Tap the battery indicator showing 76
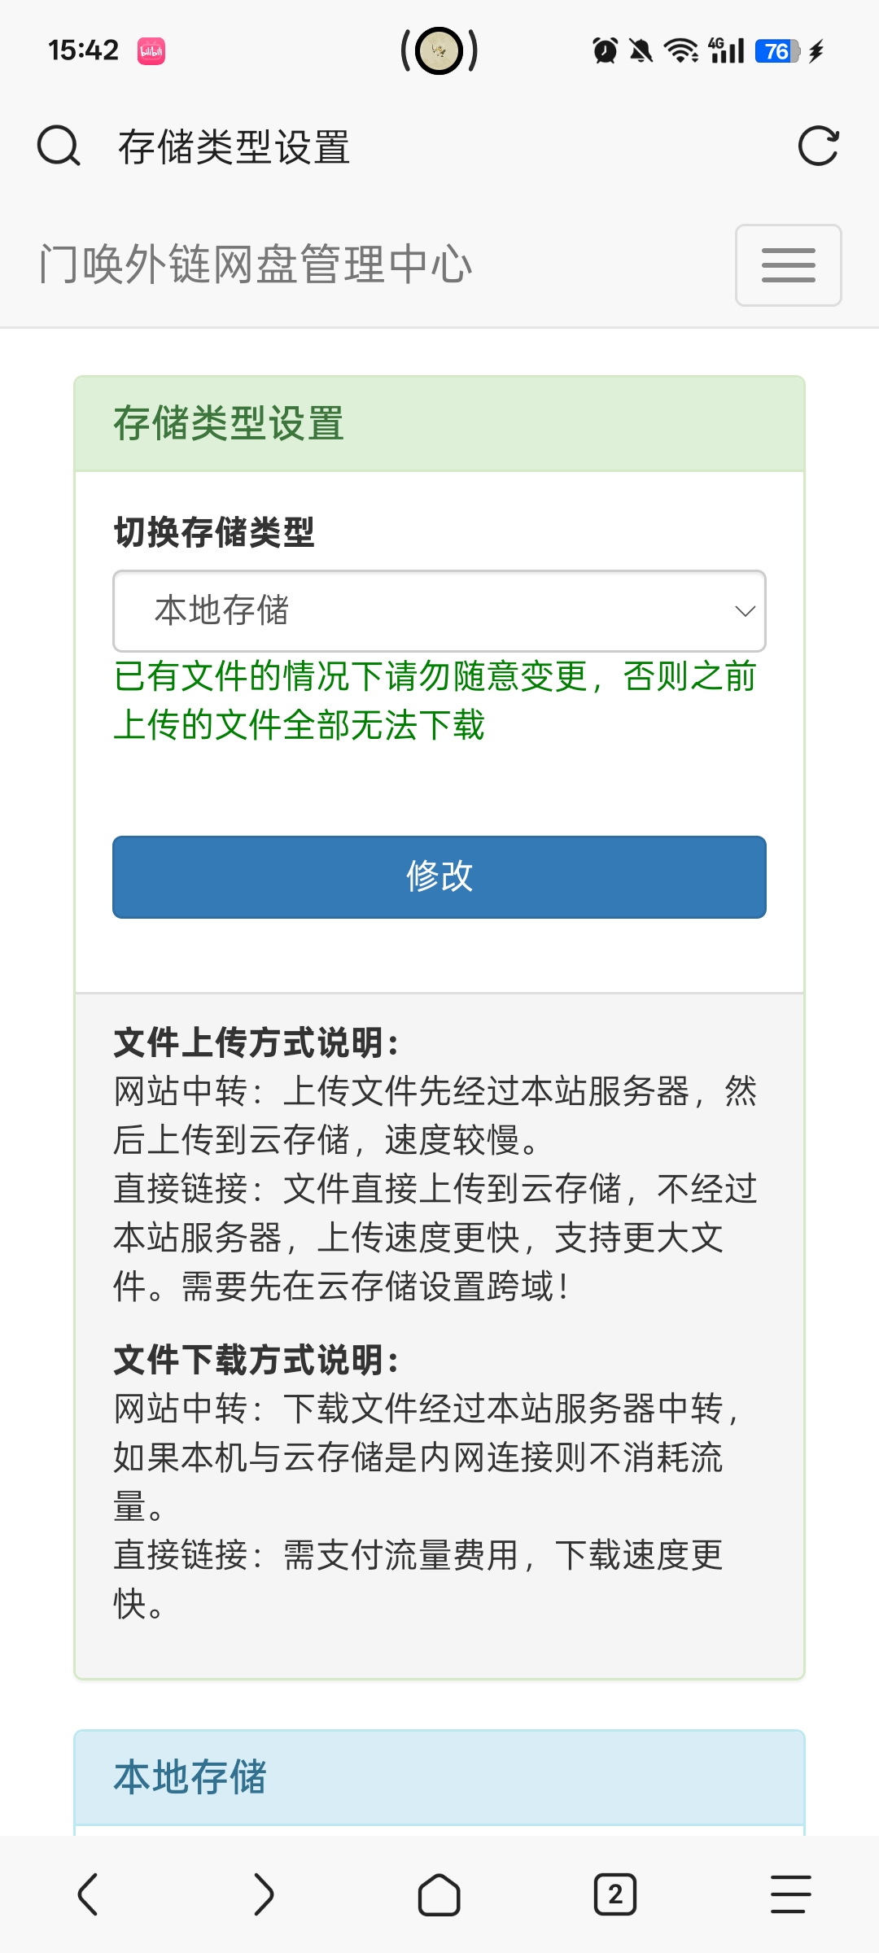The height and width of the screenshot is (1953, 879). [x=777, y=51]
